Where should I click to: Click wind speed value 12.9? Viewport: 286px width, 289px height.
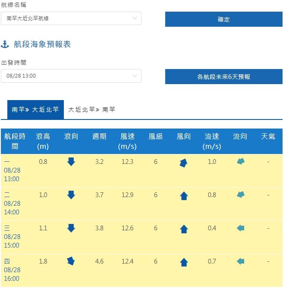(128, 195)
